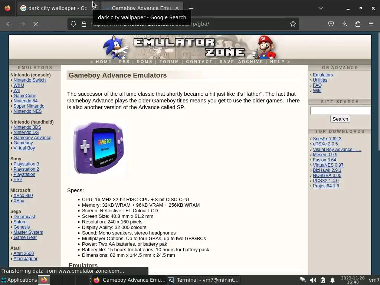380x285 pixels.
Task: Open a new tab with plus button
Action: pos(191,8)
